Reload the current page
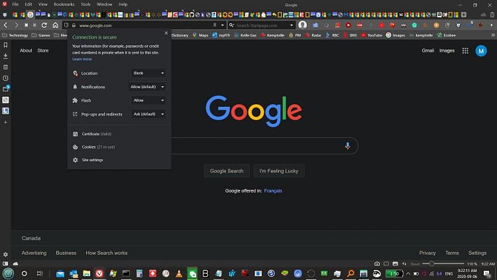 pyautogui.click(x=44, y=25)
